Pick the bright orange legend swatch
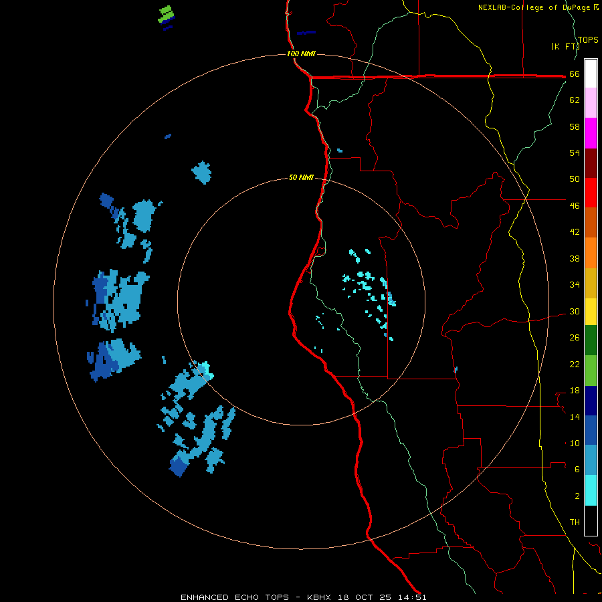Screen dimensions: 602x602 click(x=591, y=253)
